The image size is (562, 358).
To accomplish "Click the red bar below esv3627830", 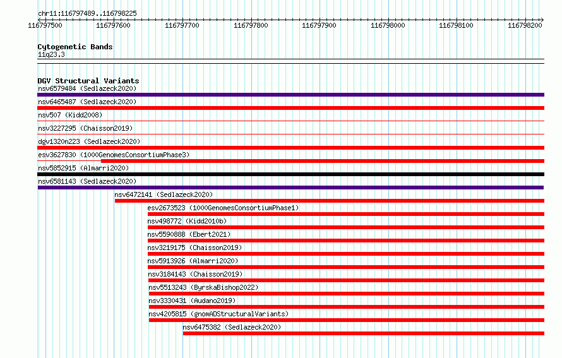I will coord(323,161).
